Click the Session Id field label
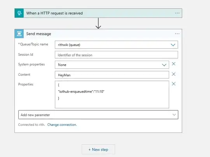 [26, 55]
